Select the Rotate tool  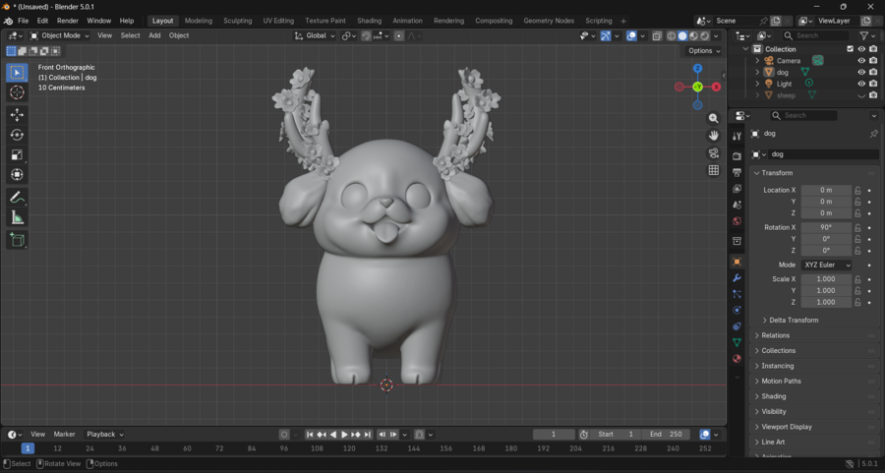pyautogui.click(x=17, y=135)
